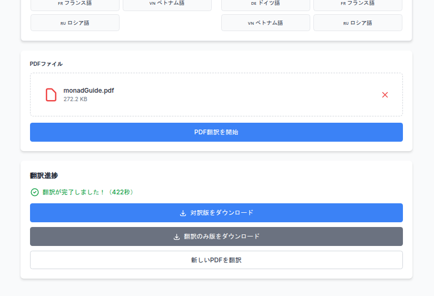The image size is (434, 296).
Task: Click the green completion checkmark icon
Action: (x=35, y=192)
